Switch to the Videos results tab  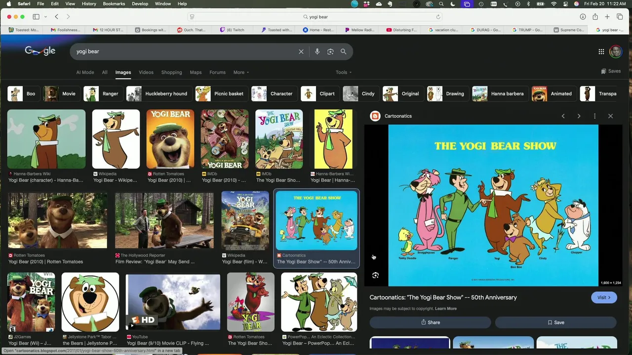146,72
